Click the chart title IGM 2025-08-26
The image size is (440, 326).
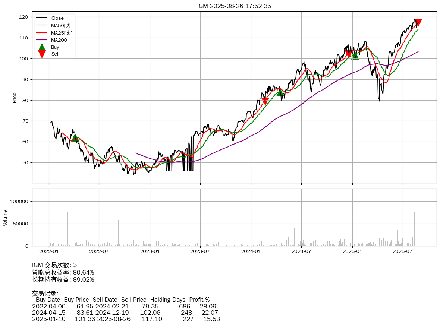234,6
